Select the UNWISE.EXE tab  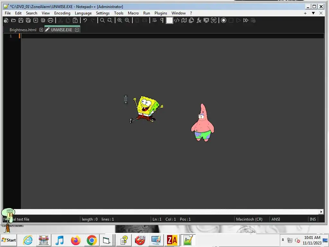[x=61, y=30]
